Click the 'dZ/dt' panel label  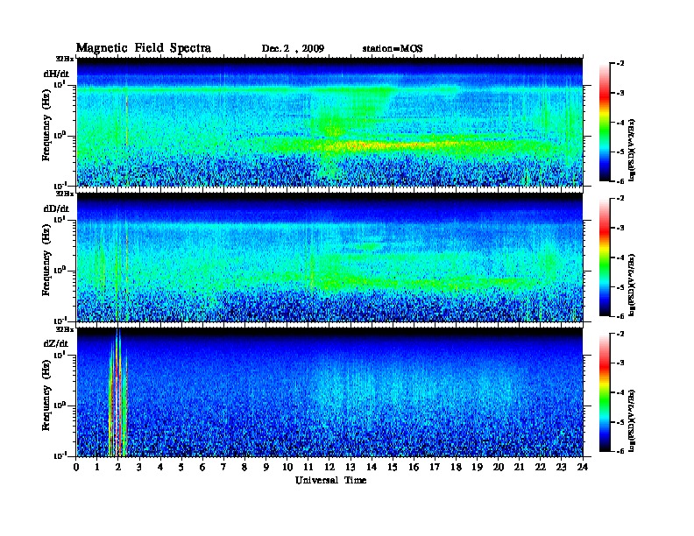point(56,343)
